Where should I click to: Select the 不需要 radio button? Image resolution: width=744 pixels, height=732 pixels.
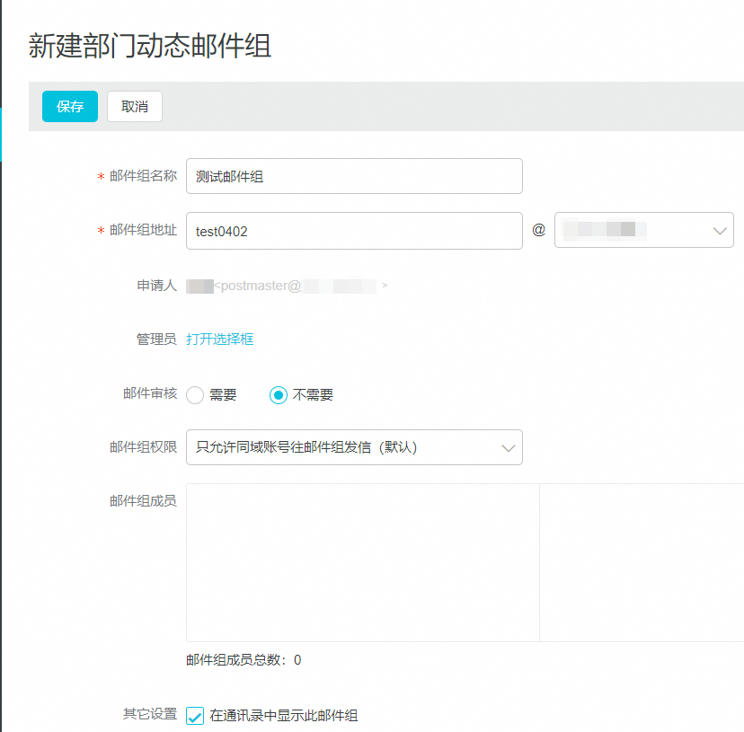point(279,395)
